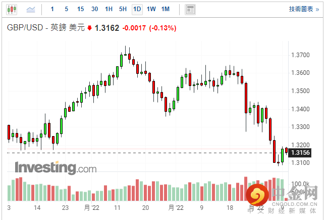325x220 pixels.
Task: Open the 技術圖表 technical chart link
Action: pos(304,9)
